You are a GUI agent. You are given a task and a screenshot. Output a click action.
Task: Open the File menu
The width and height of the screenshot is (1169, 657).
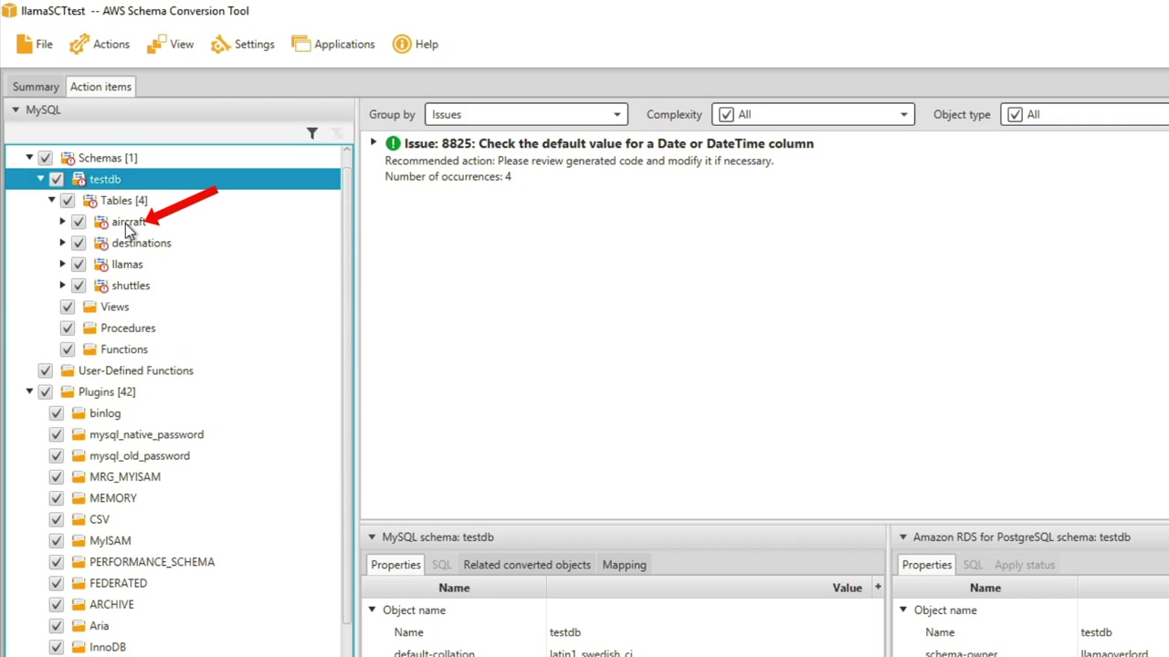34,44
